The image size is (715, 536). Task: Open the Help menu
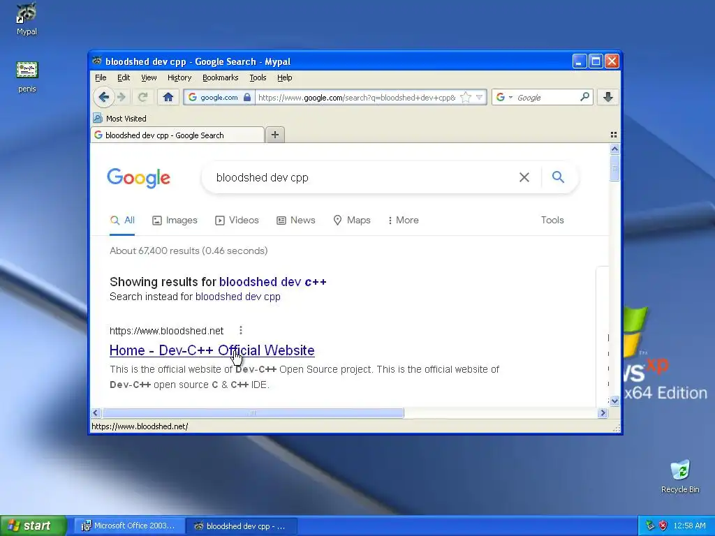pyautogui.click(x=285, y=77)
